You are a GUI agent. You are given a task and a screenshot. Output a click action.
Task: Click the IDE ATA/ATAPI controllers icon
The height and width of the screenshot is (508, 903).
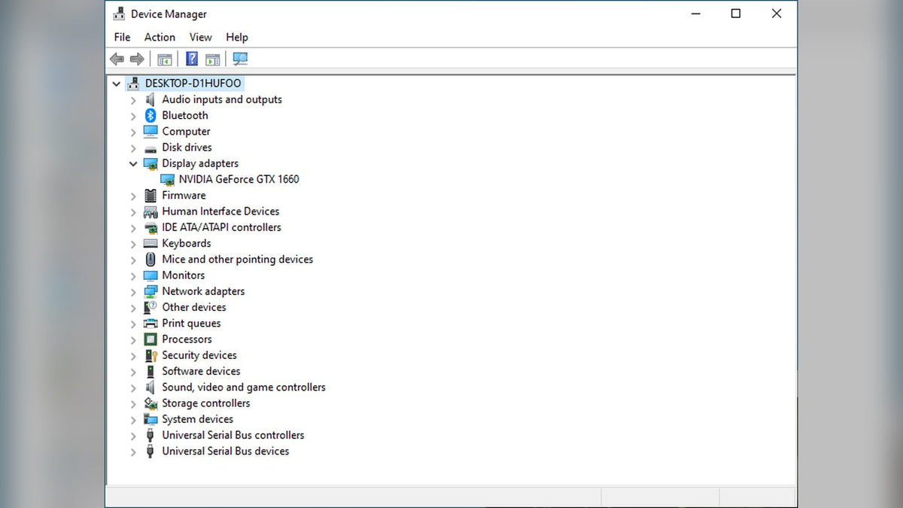click(x=150, y=227)
